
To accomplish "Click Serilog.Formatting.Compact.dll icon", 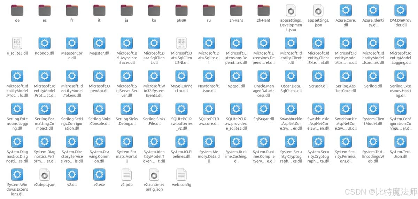I will point(45,109).
